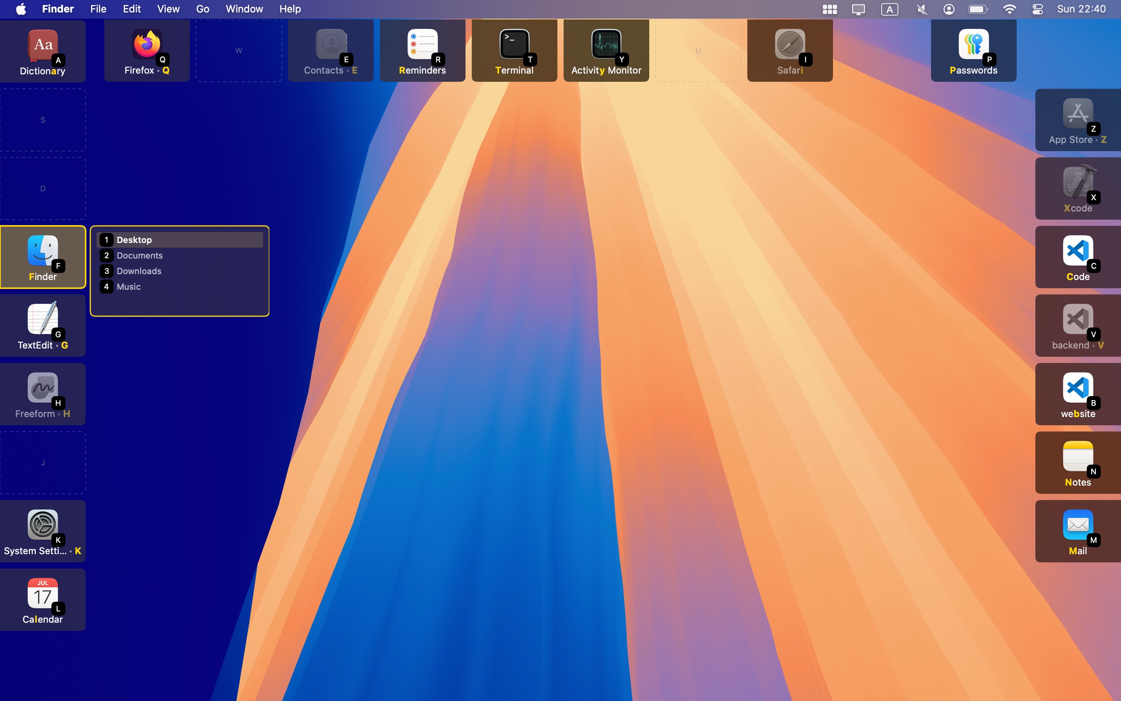This screenshot has height=701, width=1121.
Task: Open the VS Code tile labeled Code
Action: coord(1078,257)
